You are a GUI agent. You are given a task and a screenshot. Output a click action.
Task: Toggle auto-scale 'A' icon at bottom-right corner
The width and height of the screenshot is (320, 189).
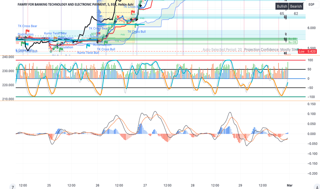pyautogui.click(x=317, y=187)
